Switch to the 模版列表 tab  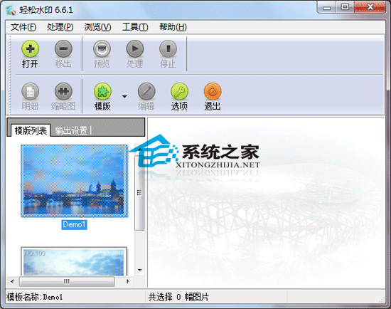(x=31, y=130)
